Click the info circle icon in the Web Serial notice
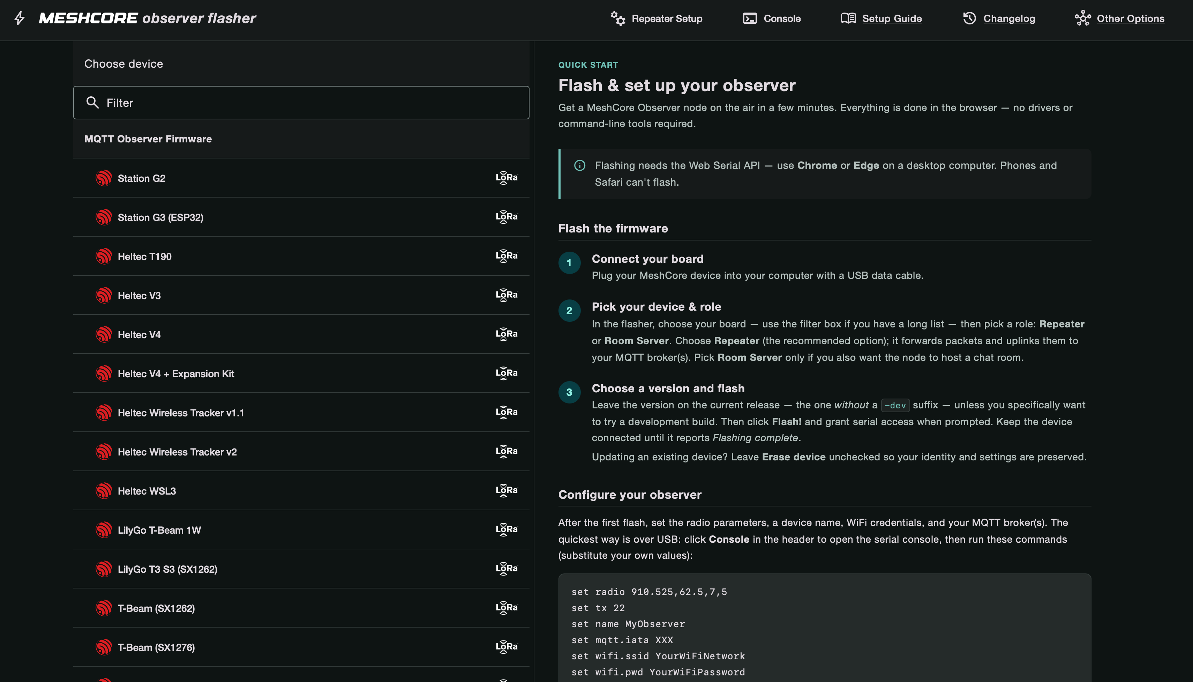Viewport: 1193px width, 682px height. coord(579,165)
